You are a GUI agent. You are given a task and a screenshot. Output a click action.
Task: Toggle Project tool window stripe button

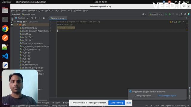click(12, 22)
